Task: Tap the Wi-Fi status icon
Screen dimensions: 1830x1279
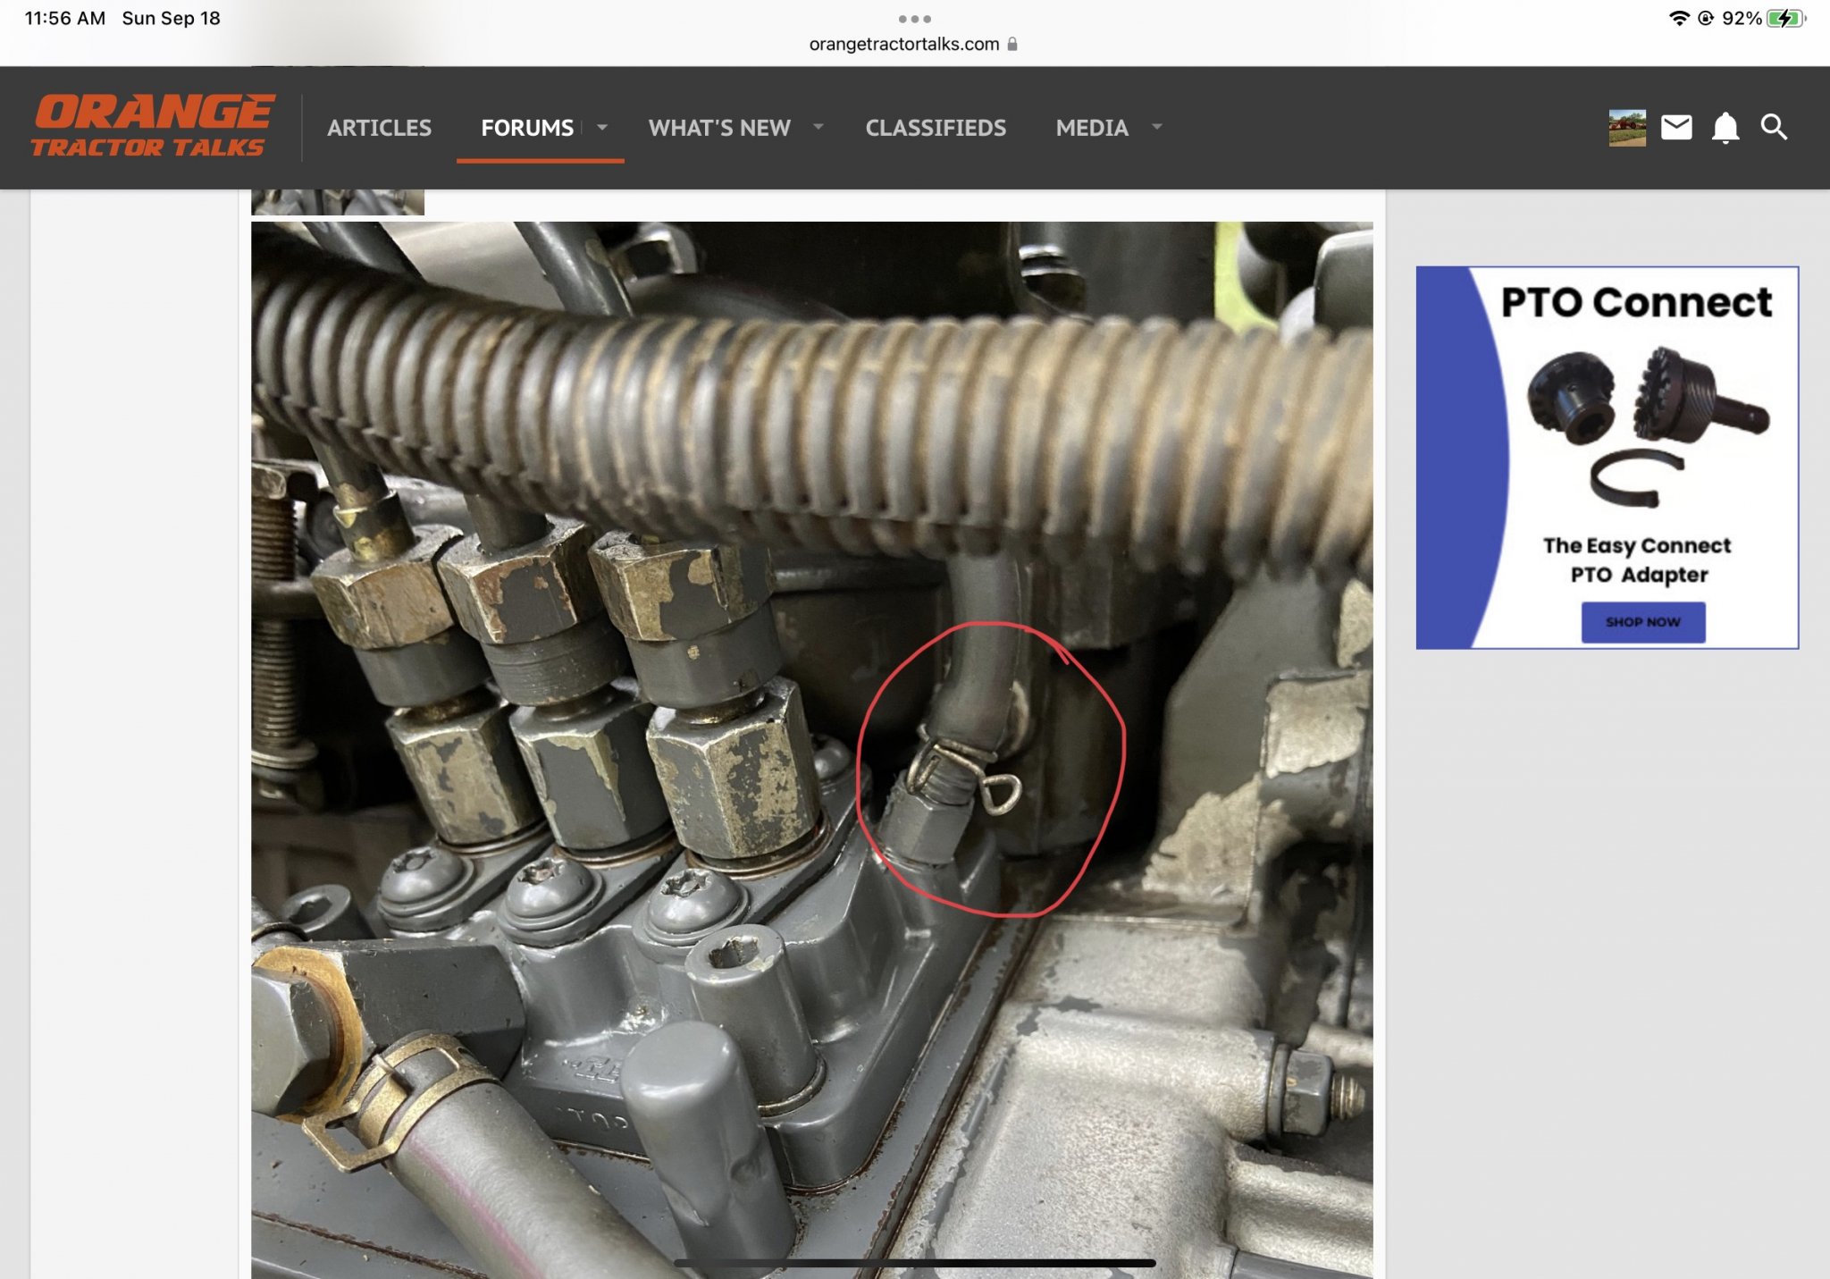Action: (1679, 19)
